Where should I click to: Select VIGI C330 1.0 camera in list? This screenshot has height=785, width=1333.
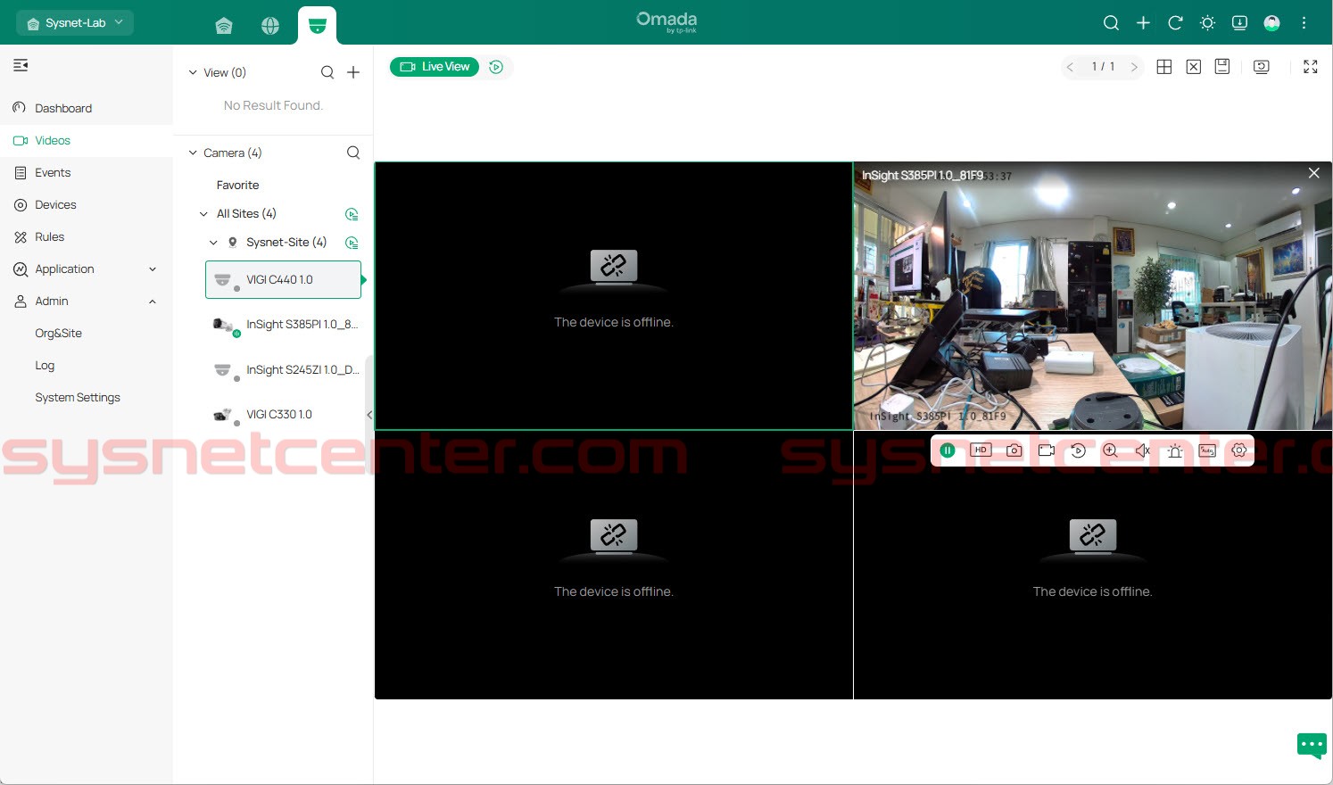click(x=279, y=415)
